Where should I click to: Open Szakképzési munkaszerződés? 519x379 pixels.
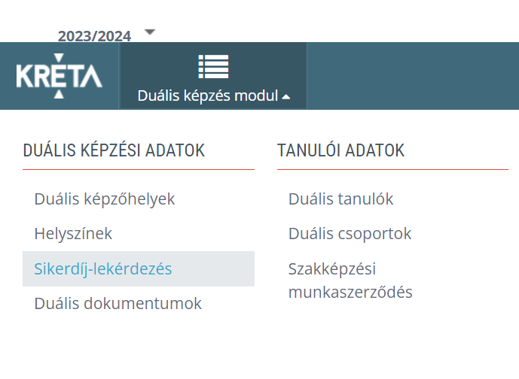[350, 280]
